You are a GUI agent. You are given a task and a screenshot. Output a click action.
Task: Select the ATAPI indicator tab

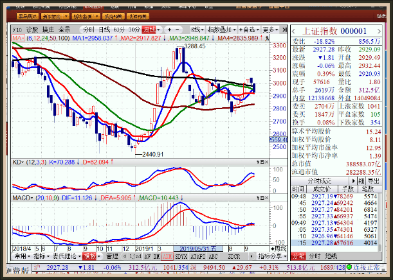[x=198, y=256]
